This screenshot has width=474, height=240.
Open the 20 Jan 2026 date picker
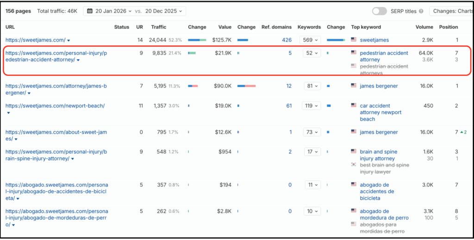point(109,11)
